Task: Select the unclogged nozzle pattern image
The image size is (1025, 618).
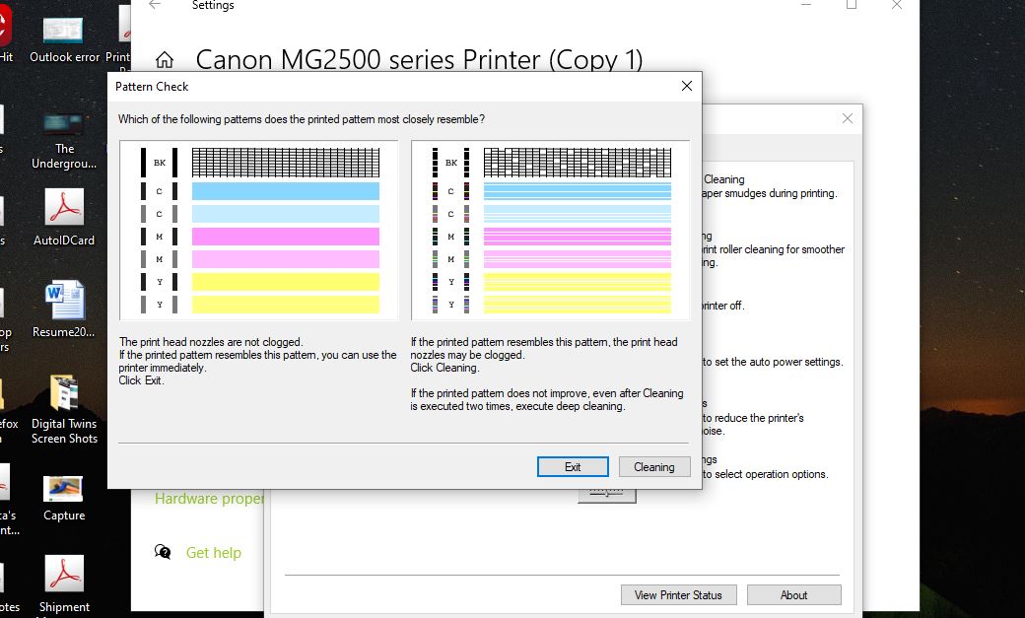Action: (258, 230)
